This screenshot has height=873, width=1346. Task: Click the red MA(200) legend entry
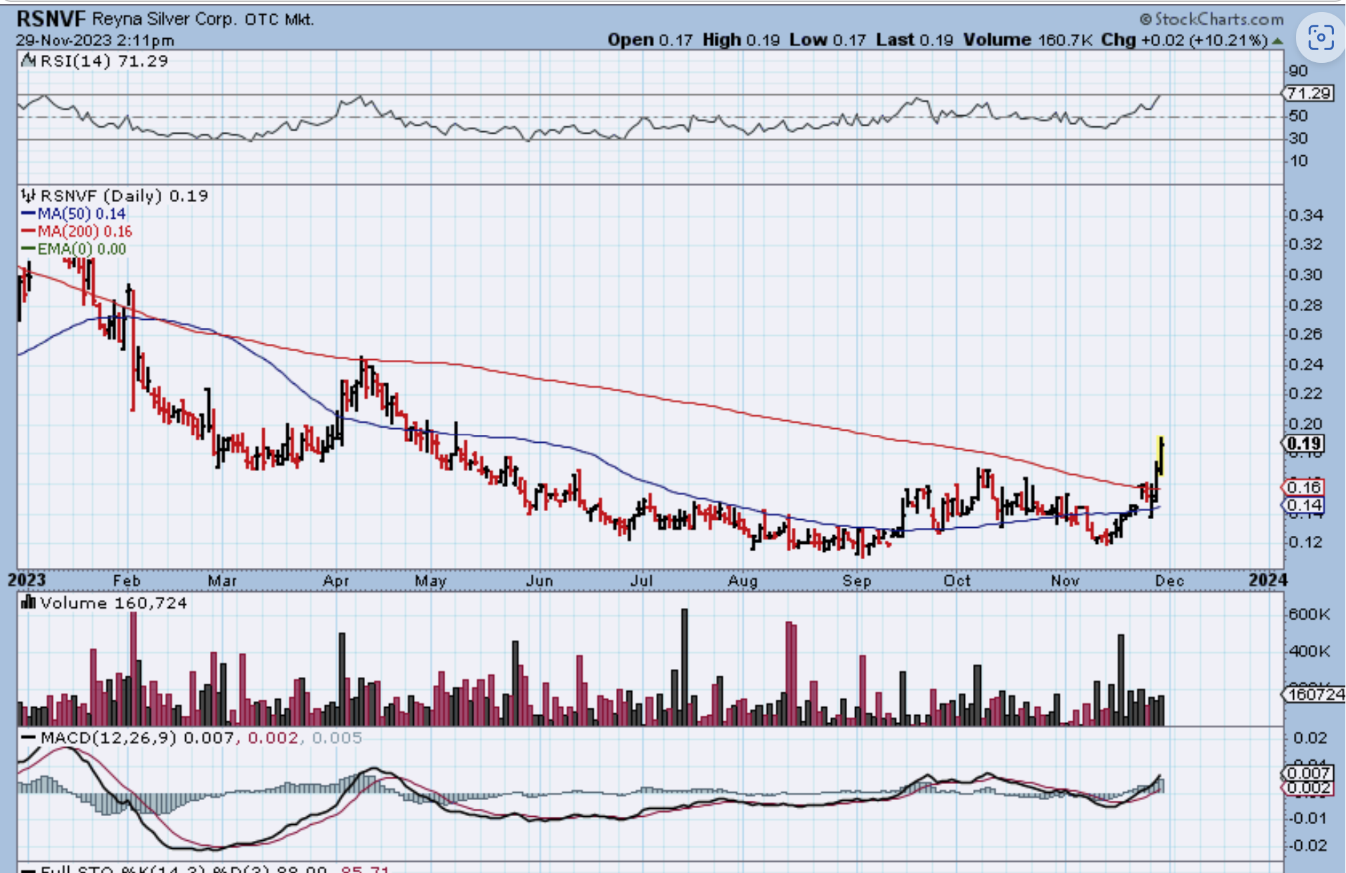point(76,231)
